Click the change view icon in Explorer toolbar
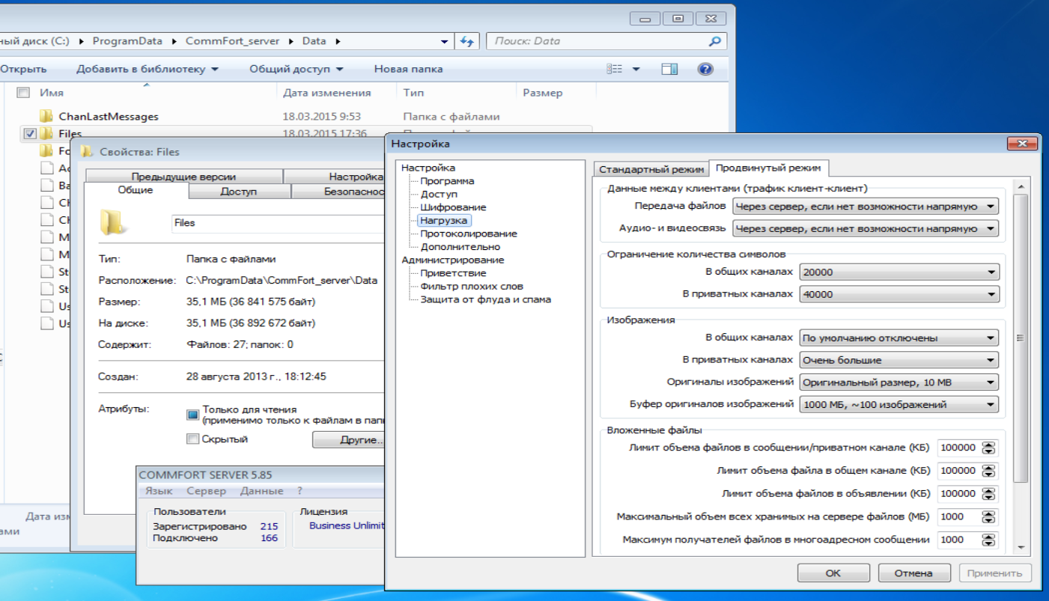The height and width of the screenshot is (601, 1049). click(615, 69)
